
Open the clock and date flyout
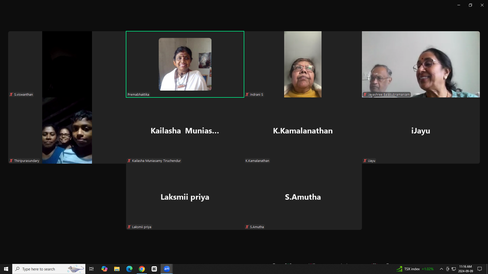[x=465, y=269]
